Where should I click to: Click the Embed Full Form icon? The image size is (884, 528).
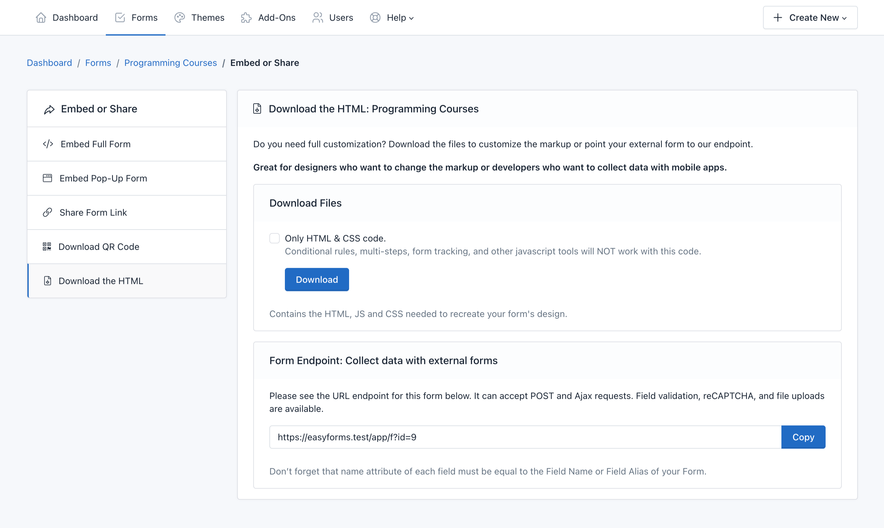48,144
